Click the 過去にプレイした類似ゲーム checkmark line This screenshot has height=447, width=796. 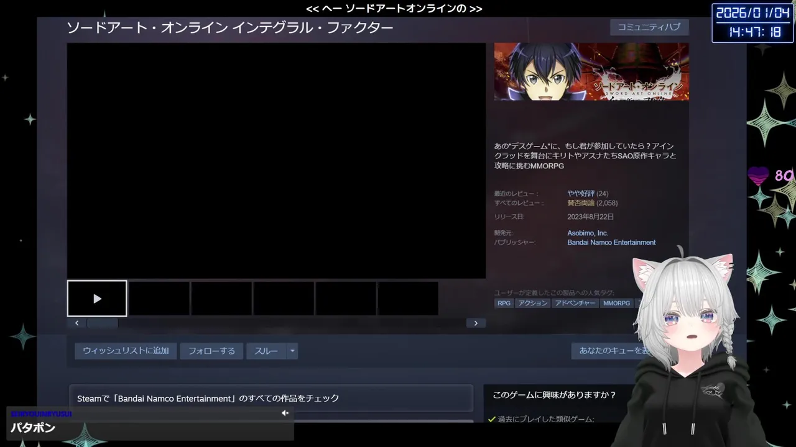541,419
